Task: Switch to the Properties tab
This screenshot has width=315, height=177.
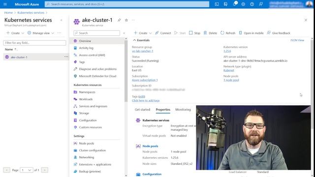Action: pos(163,110)
